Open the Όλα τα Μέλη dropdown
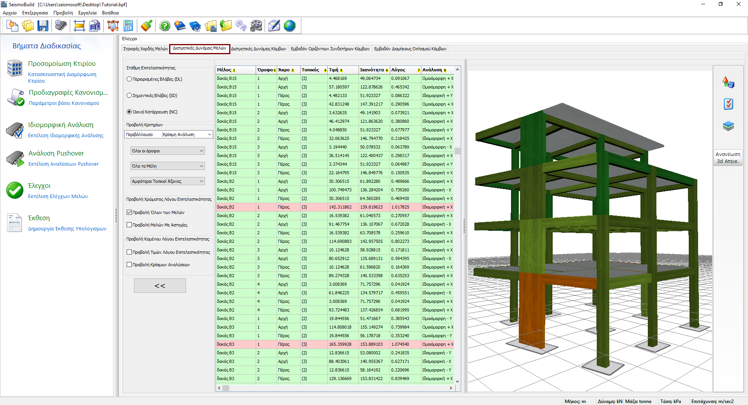This screenshot has height=405, width=748. (168, 166)
